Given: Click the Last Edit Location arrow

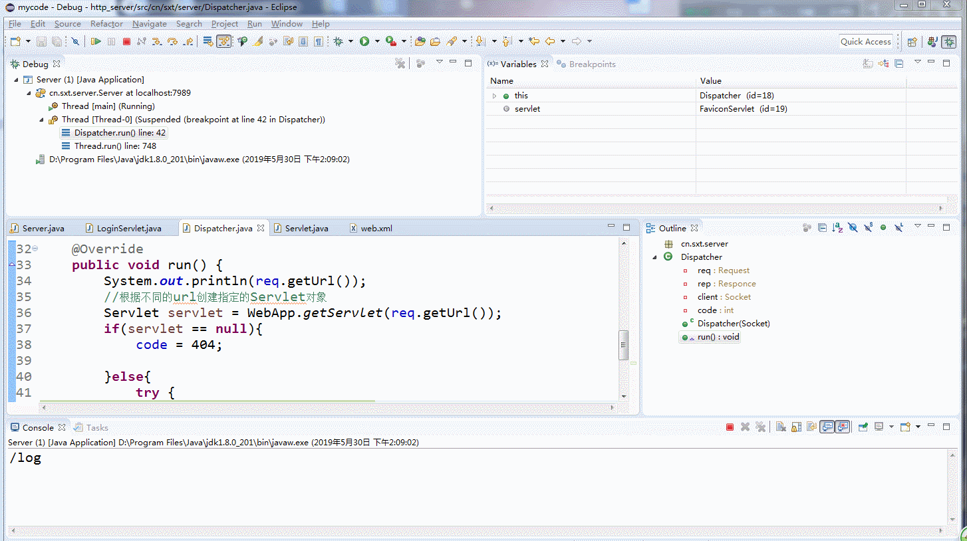Looking at the screenshot, I should [534, 41].
